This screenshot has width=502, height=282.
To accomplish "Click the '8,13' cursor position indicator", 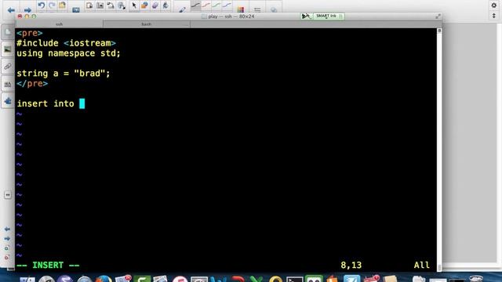I will coord(351,265).
